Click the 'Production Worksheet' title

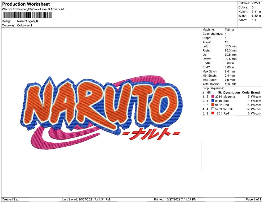pyautogui.click(x=26, y=4)
